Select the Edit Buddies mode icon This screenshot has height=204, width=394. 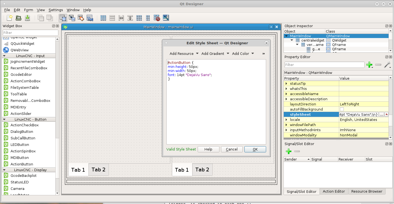81,18
